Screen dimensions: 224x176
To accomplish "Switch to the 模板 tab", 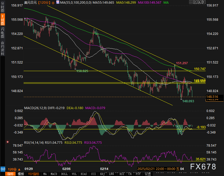I will pos(21,174).
